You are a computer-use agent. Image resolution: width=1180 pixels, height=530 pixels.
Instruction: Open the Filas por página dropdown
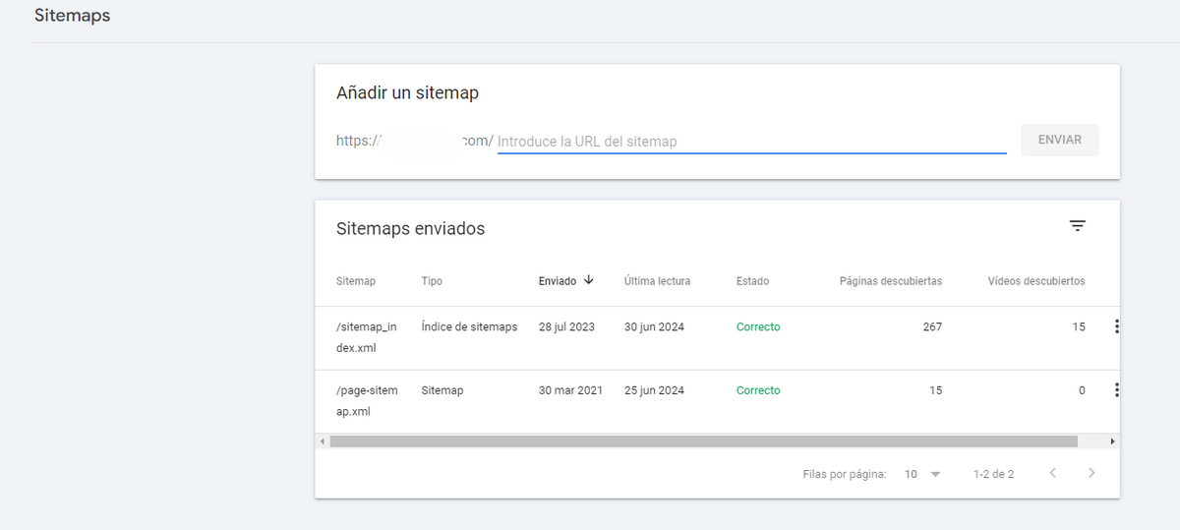coord(922,474)
